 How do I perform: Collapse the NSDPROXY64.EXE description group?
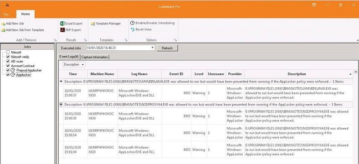[x=61, y=104]
